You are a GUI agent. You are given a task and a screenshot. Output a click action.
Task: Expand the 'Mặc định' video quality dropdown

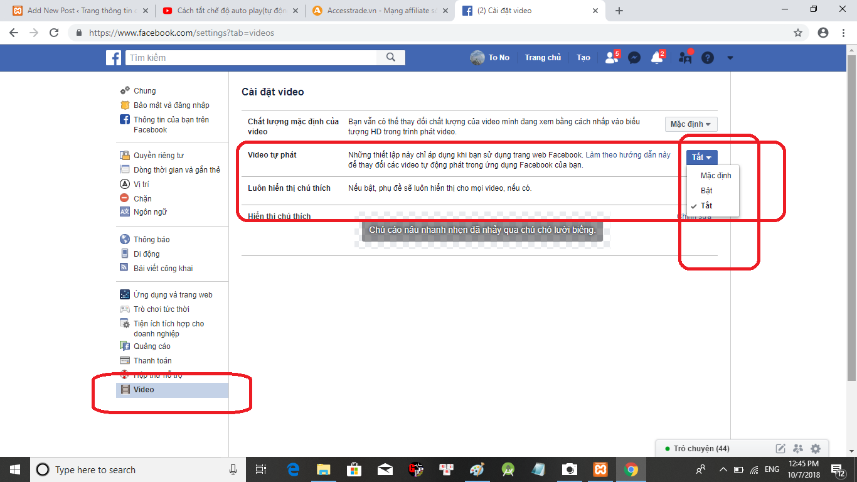(691, 124)
